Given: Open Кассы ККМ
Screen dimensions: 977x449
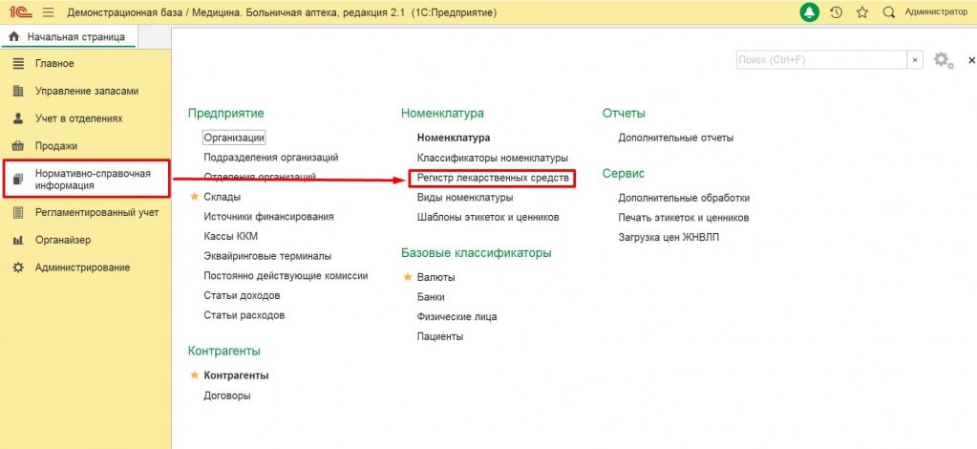Looking at the screenshot, I should [230, 236].
